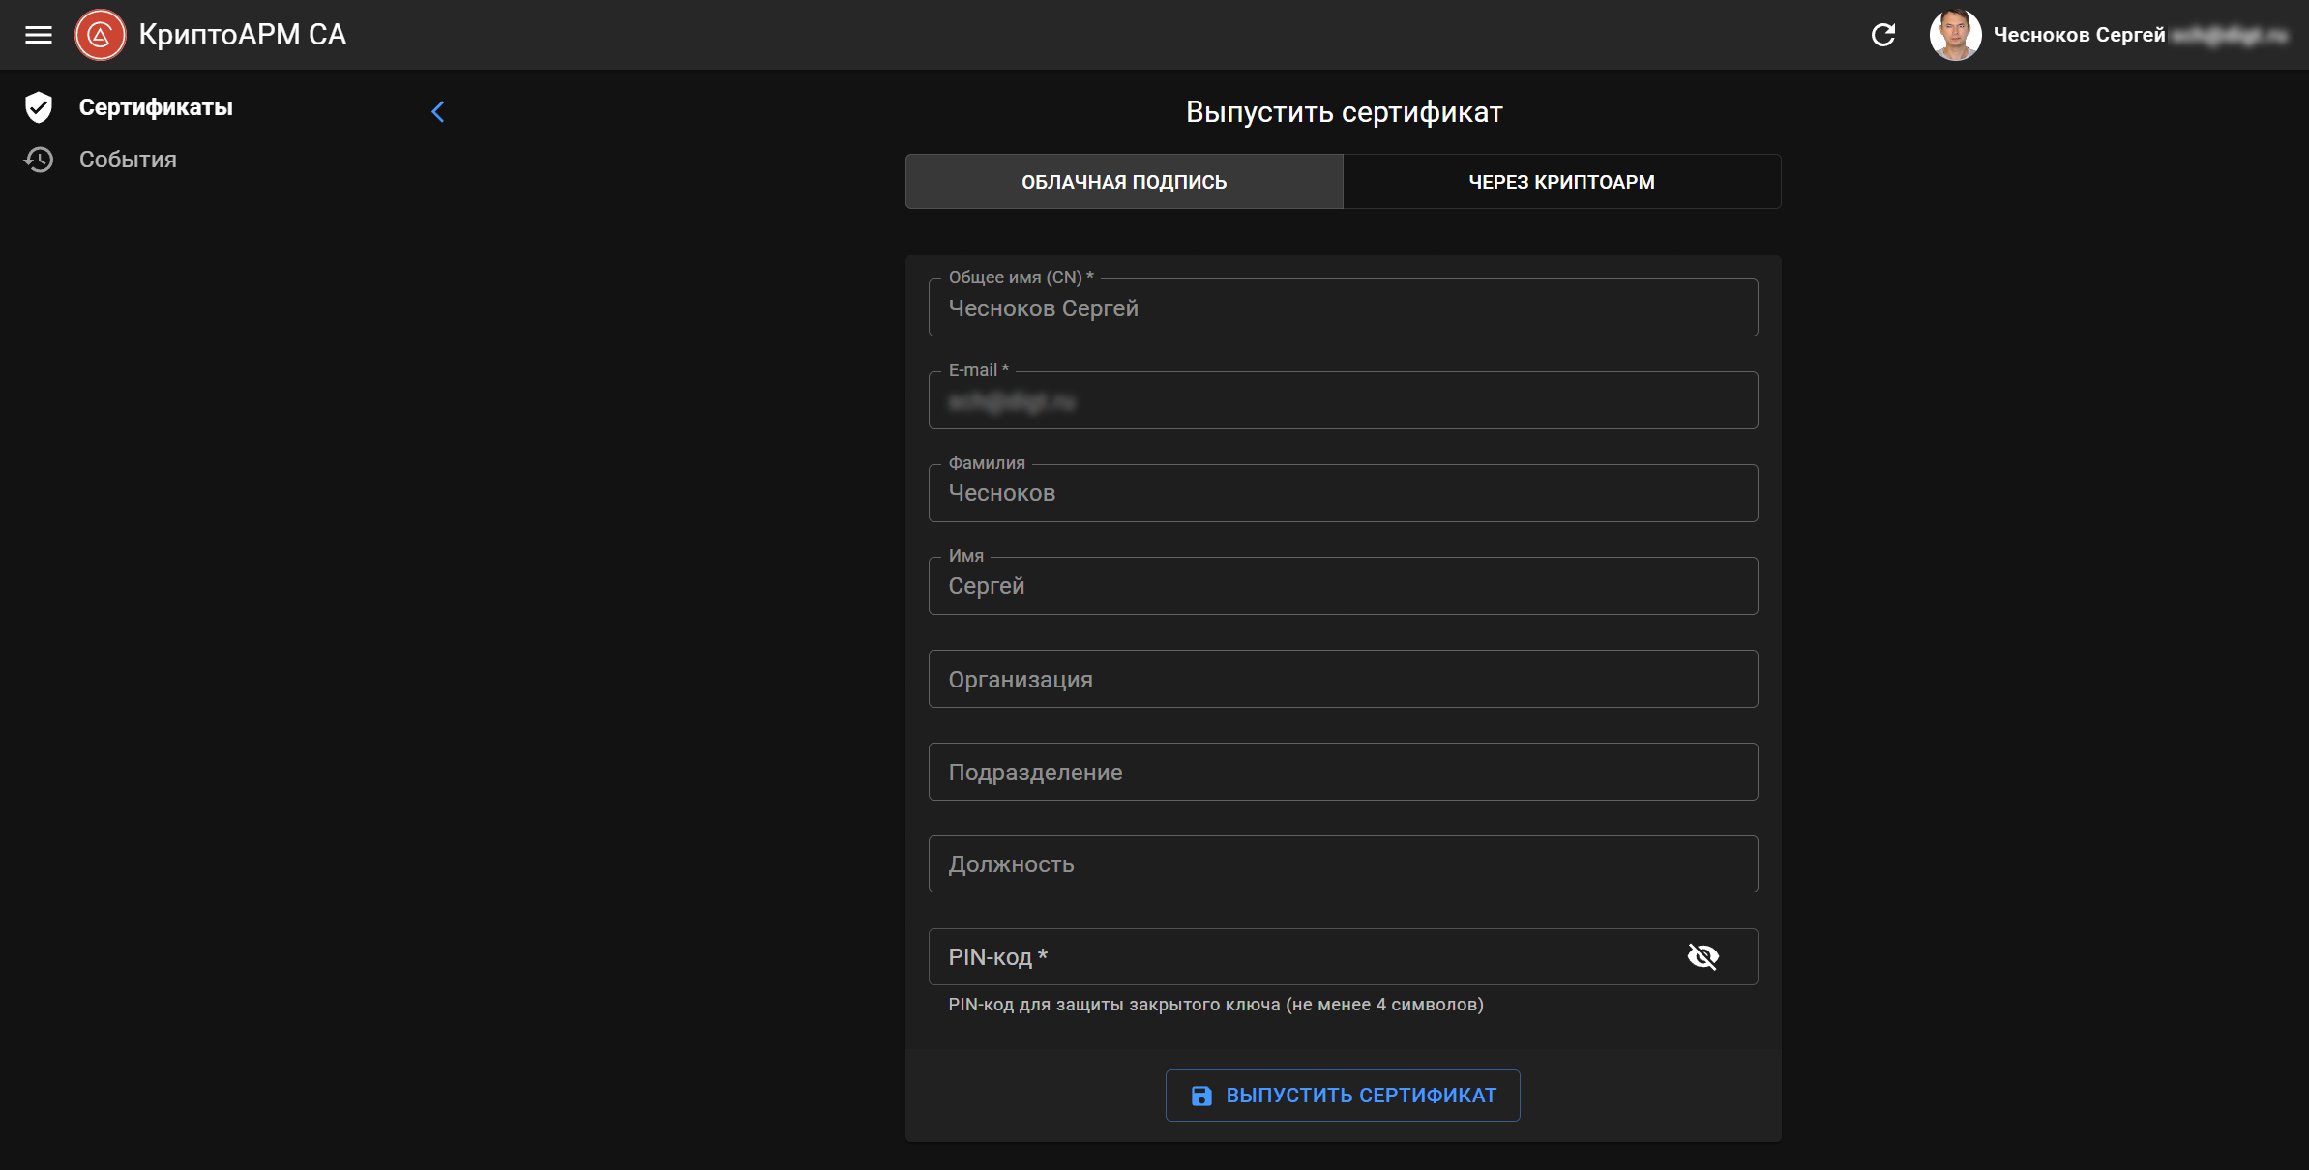Click ВЫПУСТИТЬ СЕРТИФИКАТ button
Viewport: 2309px width, 1170px height.
1343,1096
